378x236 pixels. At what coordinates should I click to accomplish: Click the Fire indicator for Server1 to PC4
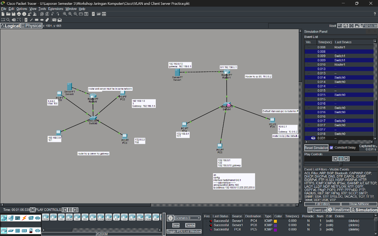click(210, 221)
